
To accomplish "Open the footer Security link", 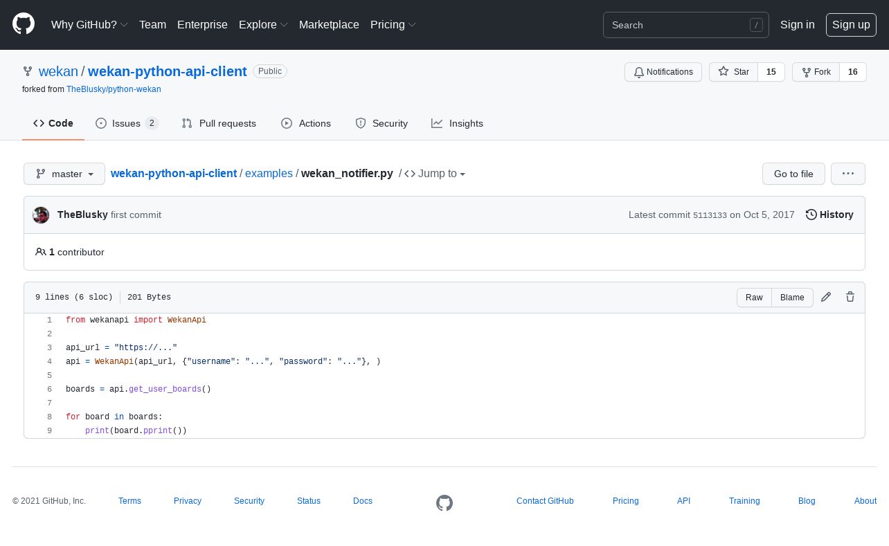I will 249,501.
